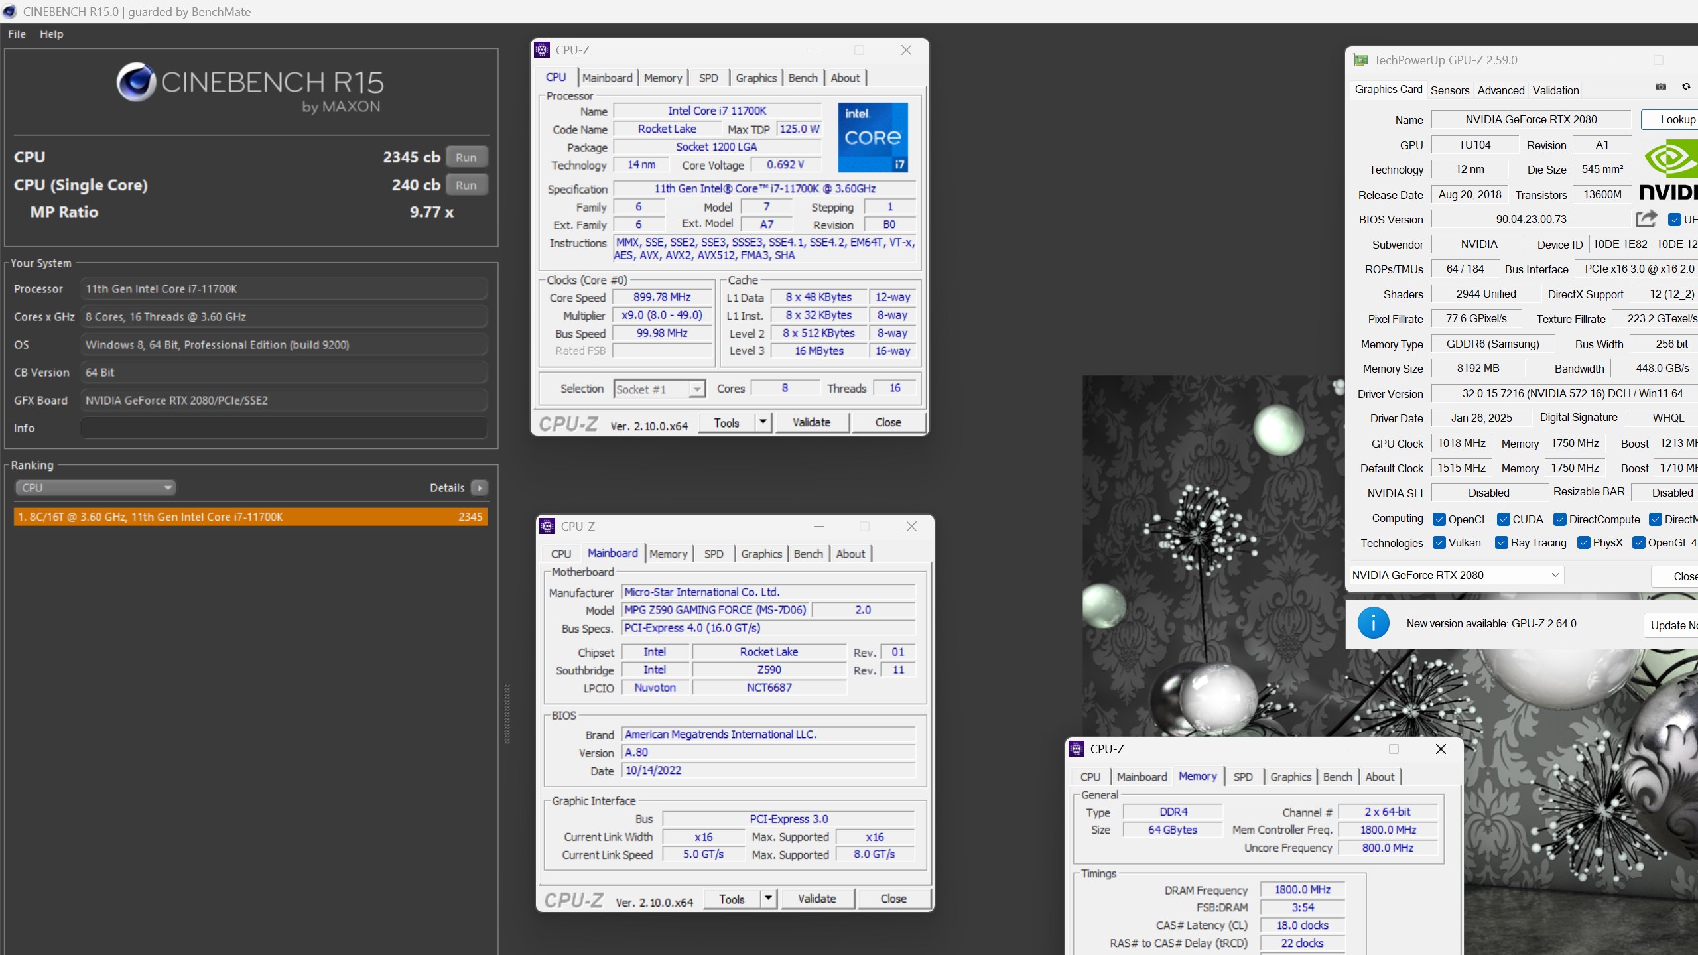1698x955 pixels.
Task: Click the Core Voltage value '0.692 V'
Action: (x=785, y=164)
